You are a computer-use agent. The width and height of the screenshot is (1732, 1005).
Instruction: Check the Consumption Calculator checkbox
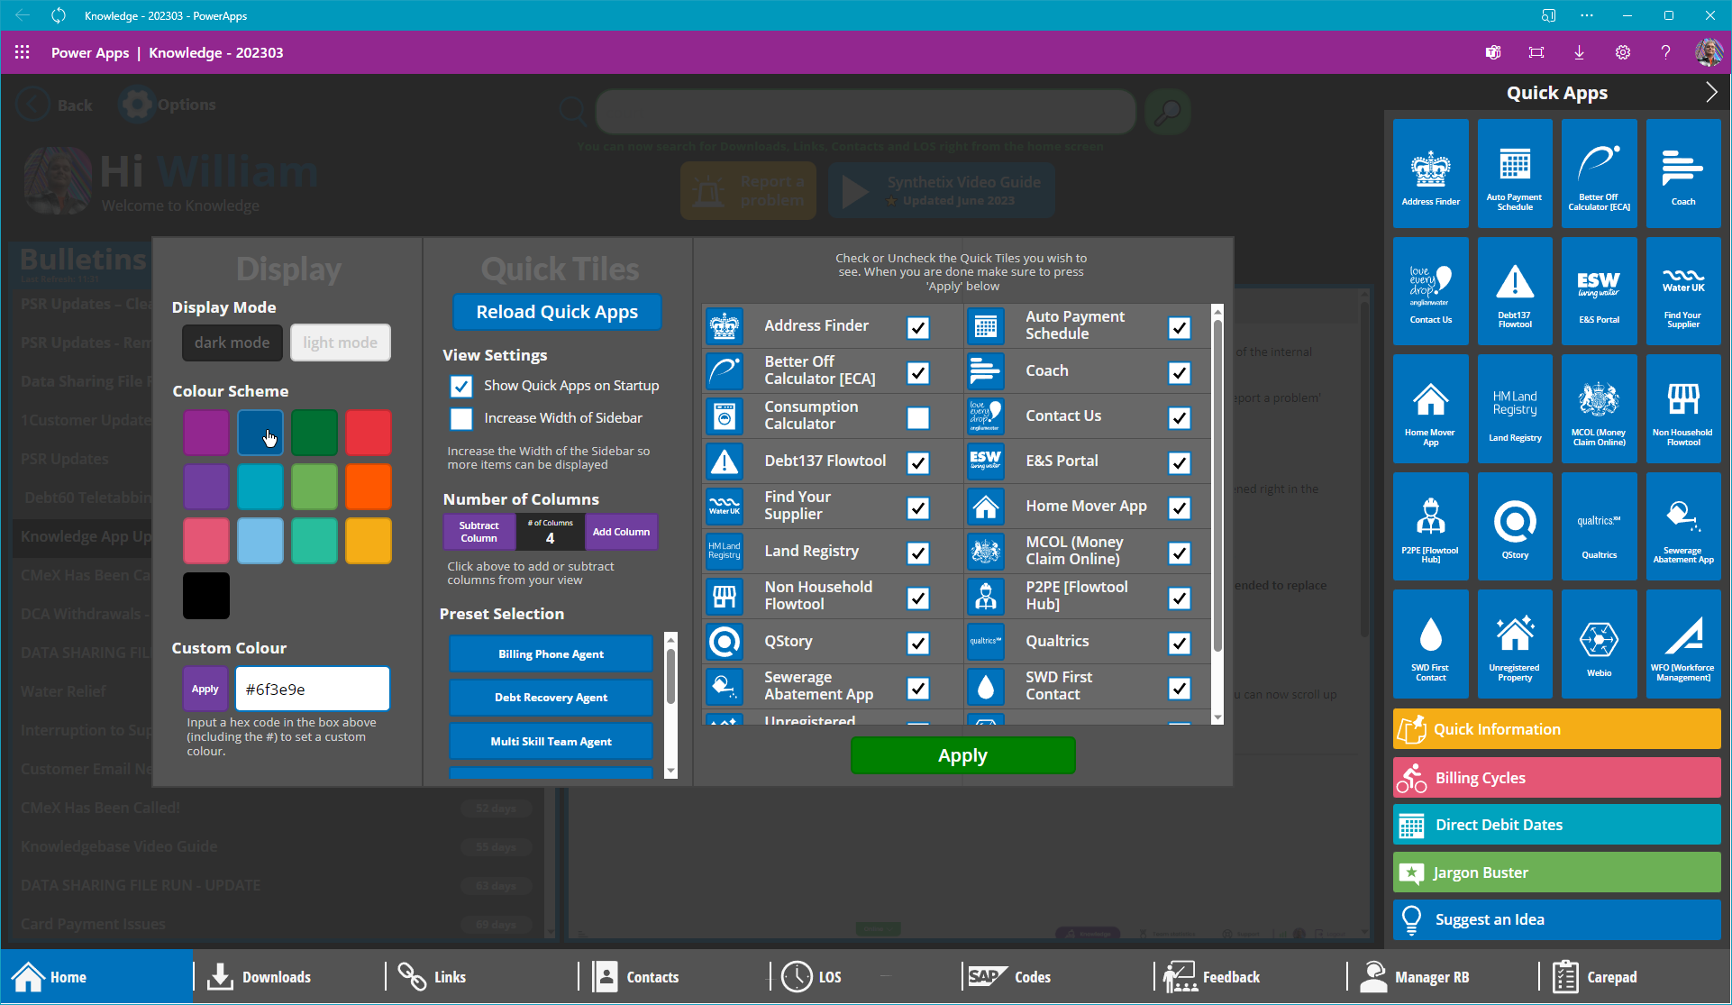[917, 418]
